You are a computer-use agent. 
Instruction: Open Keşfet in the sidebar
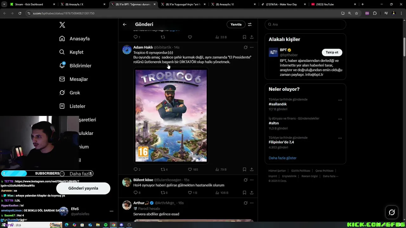[71, 52]
